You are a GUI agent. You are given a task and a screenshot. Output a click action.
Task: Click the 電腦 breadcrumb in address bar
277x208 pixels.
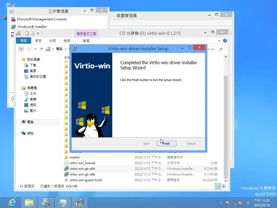click(59, 49)
